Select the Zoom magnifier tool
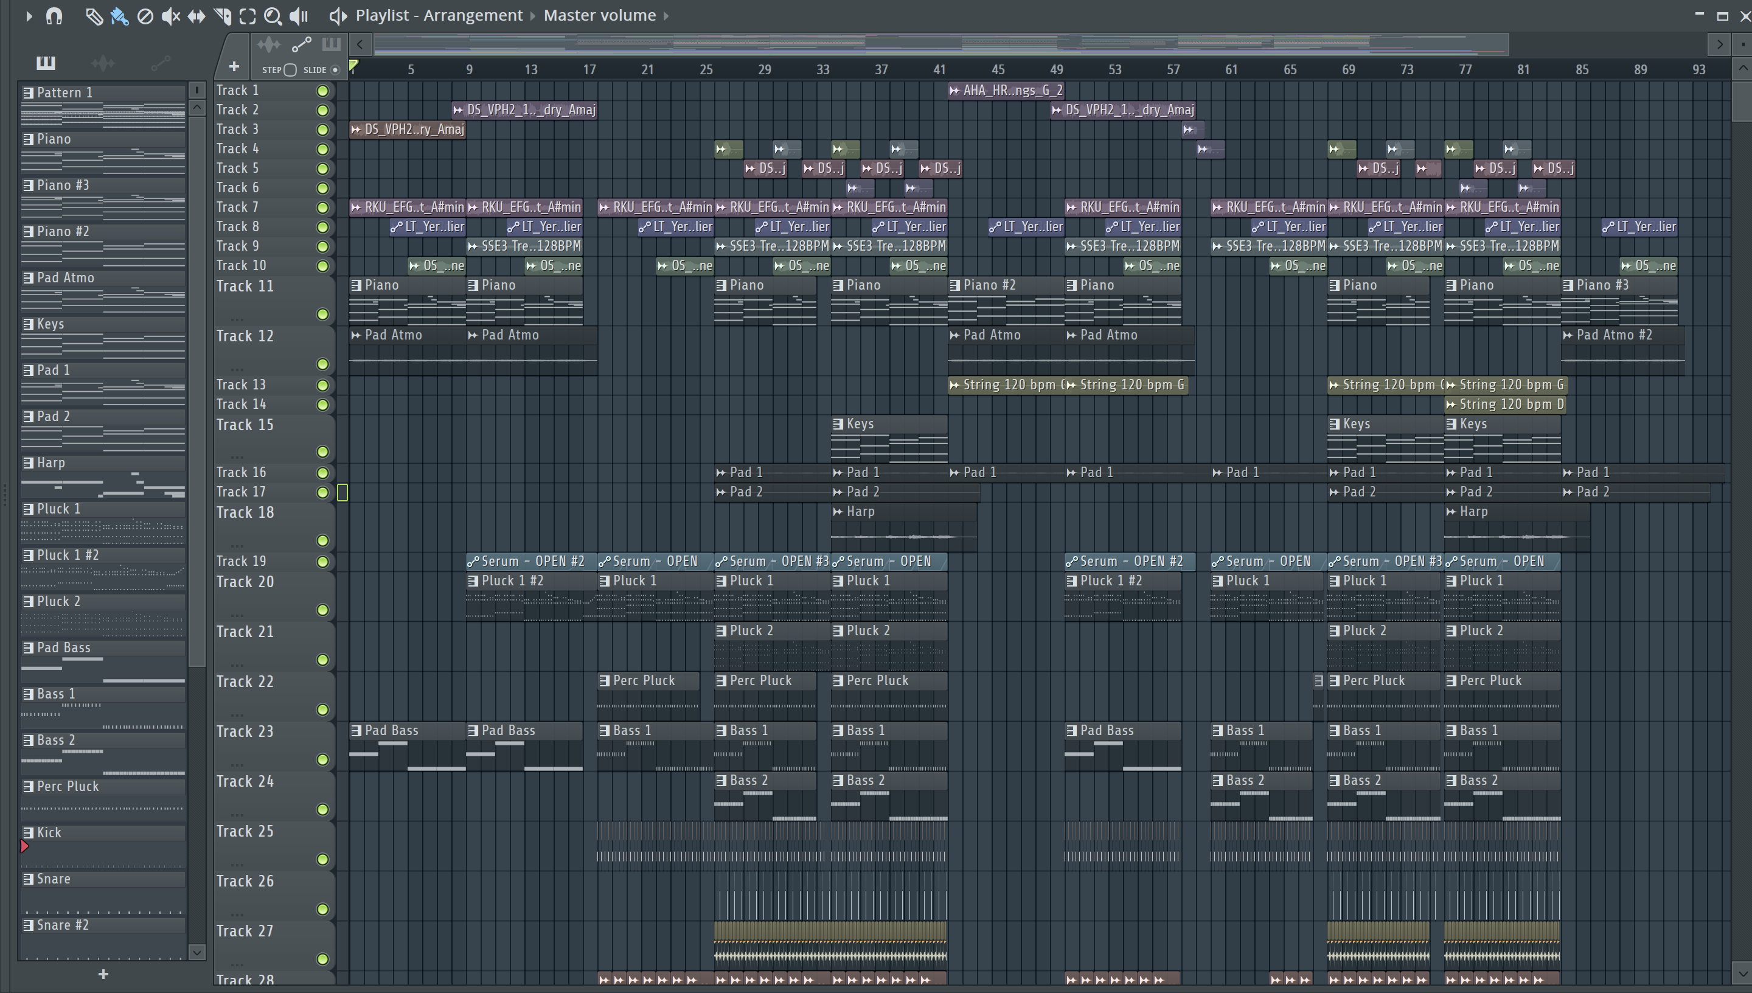Screen dimensions: 1752x993 273,16
